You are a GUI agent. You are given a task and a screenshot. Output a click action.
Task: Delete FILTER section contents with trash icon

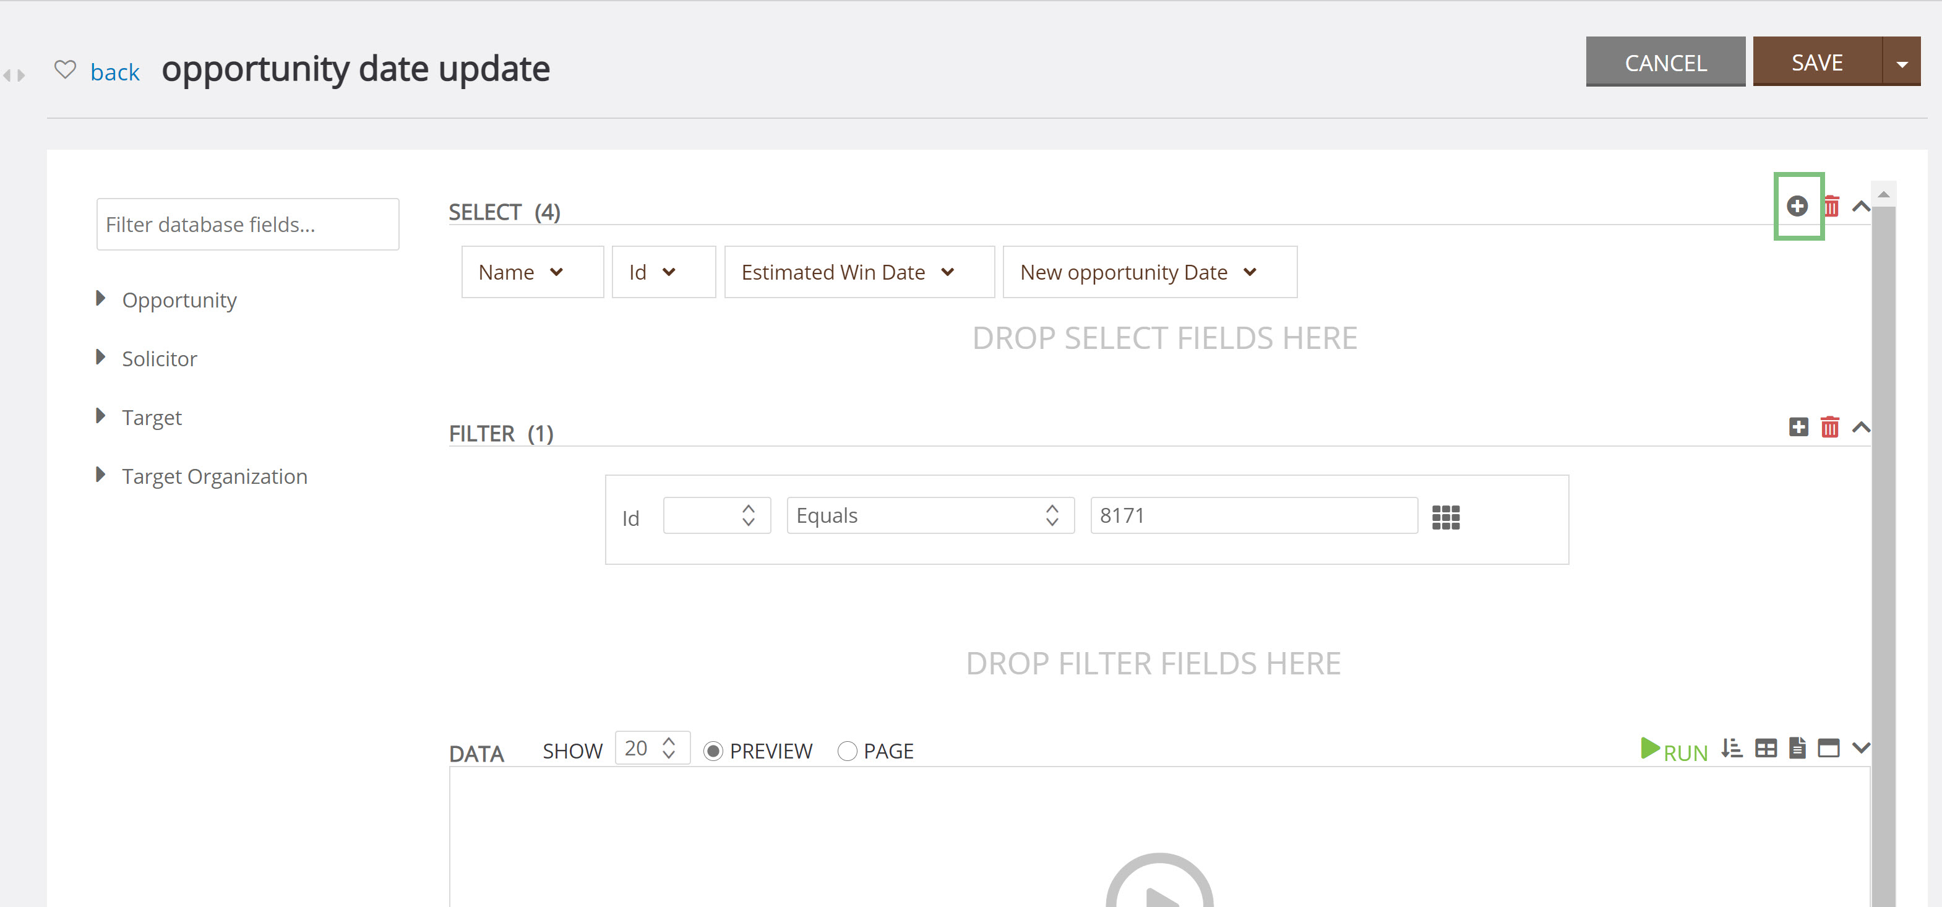(1829, 427)
